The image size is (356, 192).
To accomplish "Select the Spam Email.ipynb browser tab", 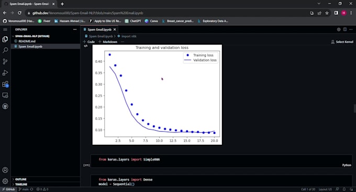I will [29, 4].
